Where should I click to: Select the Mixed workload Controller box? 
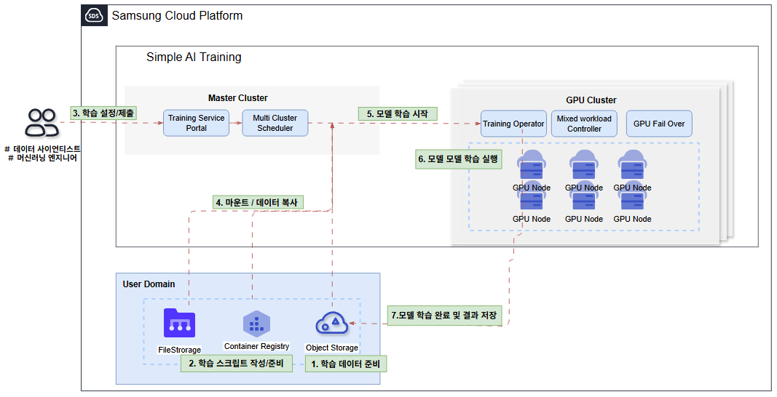tap(584, 124)
